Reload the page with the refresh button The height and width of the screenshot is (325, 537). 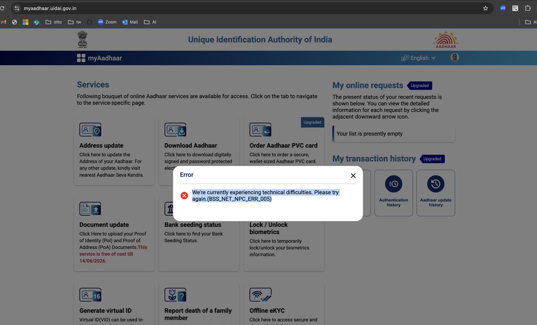[2, 8]
